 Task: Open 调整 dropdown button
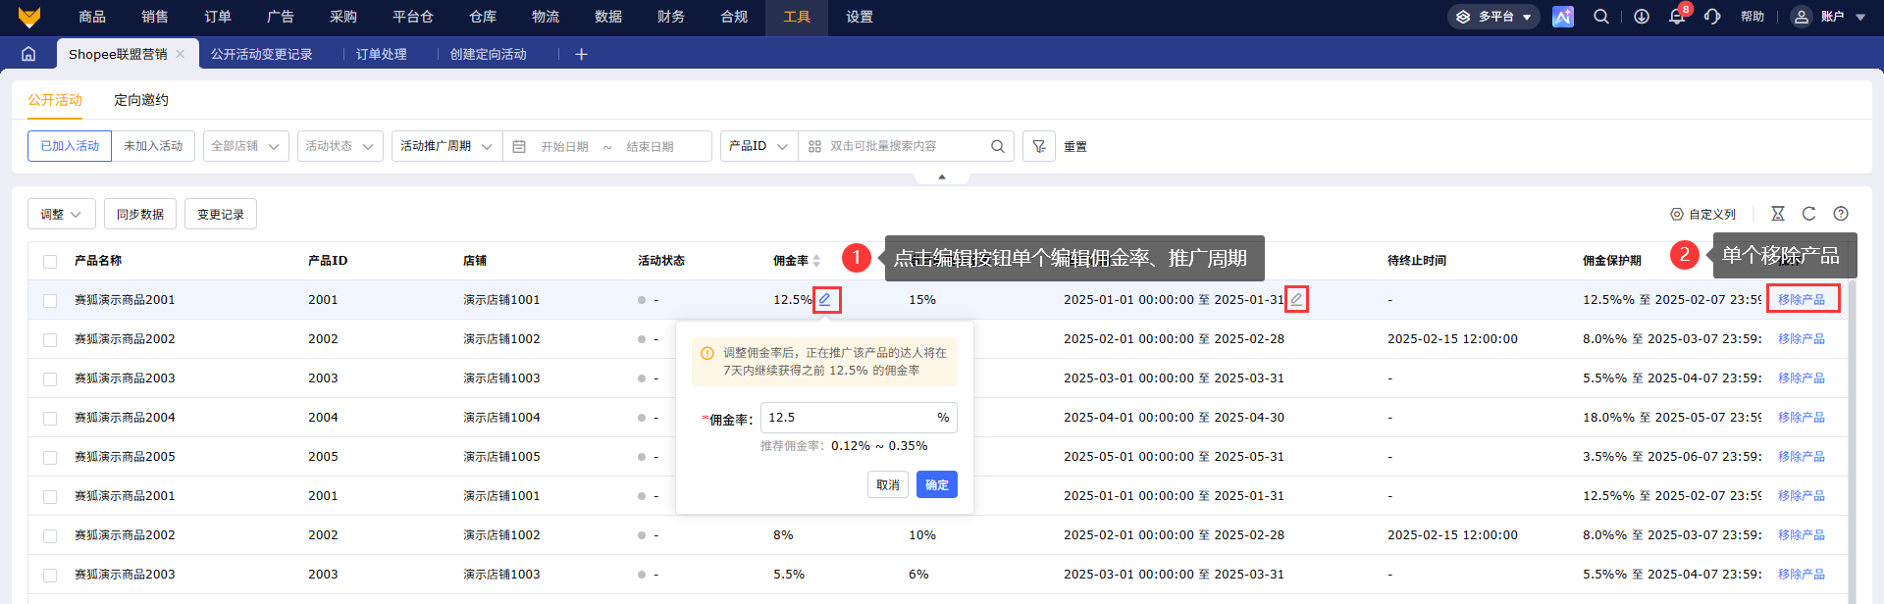[x=62, y=214]
